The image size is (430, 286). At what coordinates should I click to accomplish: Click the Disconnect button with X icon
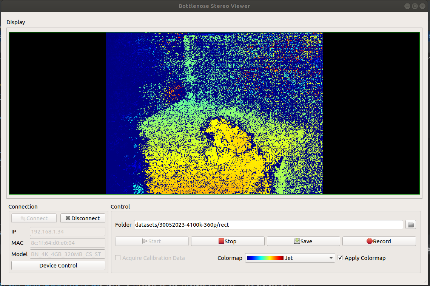83,218
